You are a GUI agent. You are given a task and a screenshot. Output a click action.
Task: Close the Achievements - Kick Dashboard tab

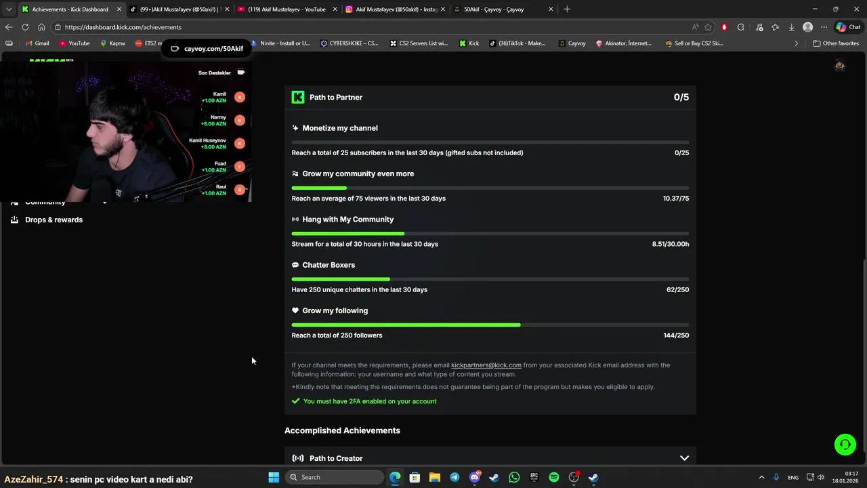[x=119, y=9]
